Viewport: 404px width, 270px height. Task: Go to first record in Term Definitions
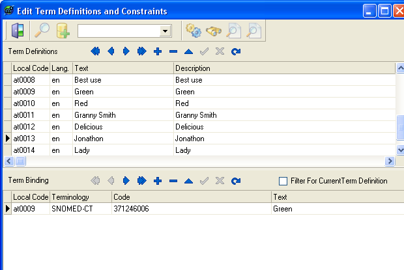tap(95, 51)
